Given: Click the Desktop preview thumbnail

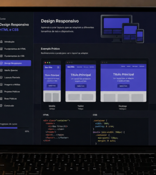Looking at the screenshot, I should 123,81.
